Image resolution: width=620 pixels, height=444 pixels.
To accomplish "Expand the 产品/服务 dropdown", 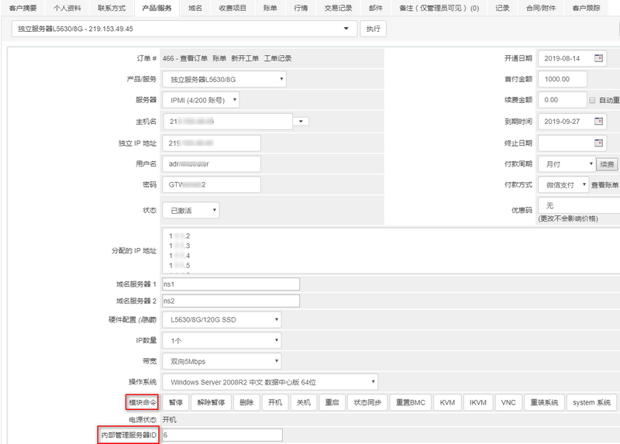I will [224, 79].
